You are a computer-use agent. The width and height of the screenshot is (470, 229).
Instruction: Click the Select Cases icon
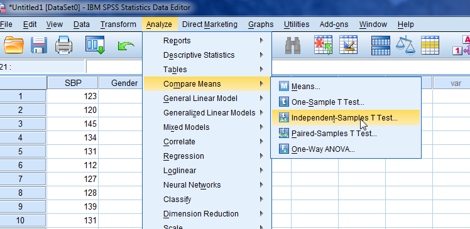point(430,45)
